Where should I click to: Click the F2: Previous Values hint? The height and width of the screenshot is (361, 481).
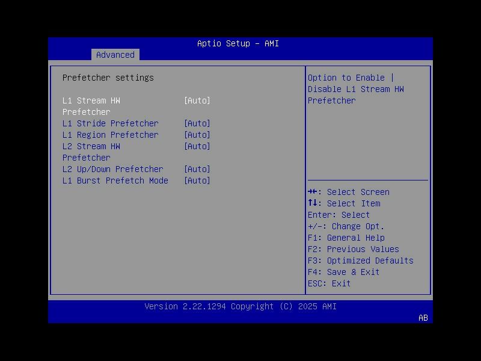[x=354, y=249]
